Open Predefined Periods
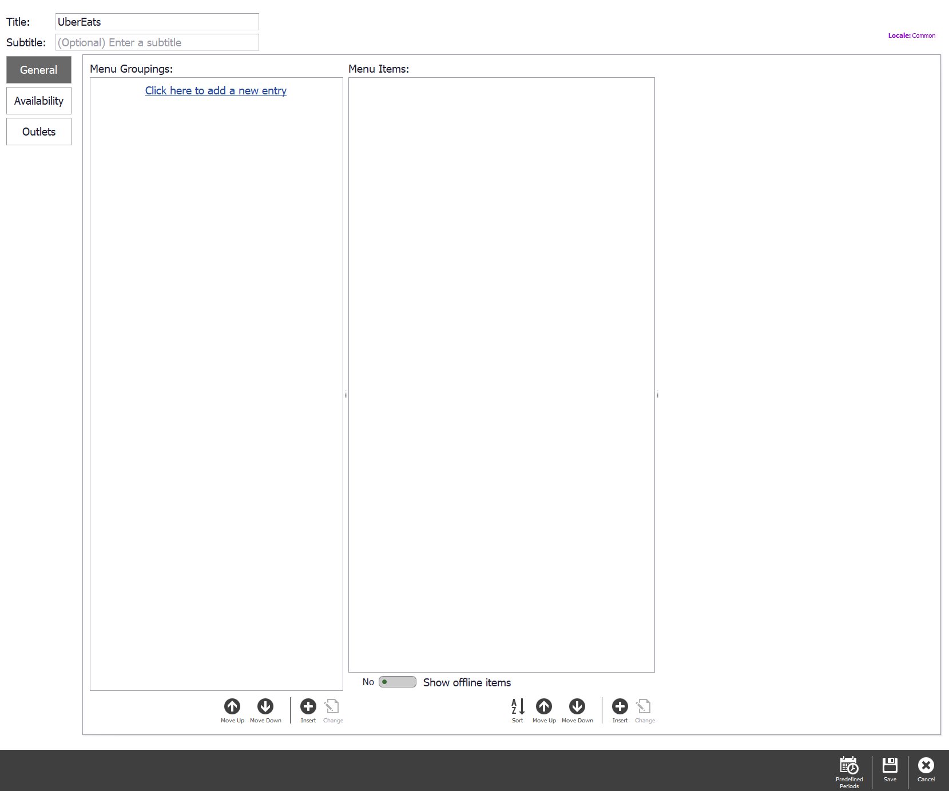949x791 pixels. click(849, 772)
